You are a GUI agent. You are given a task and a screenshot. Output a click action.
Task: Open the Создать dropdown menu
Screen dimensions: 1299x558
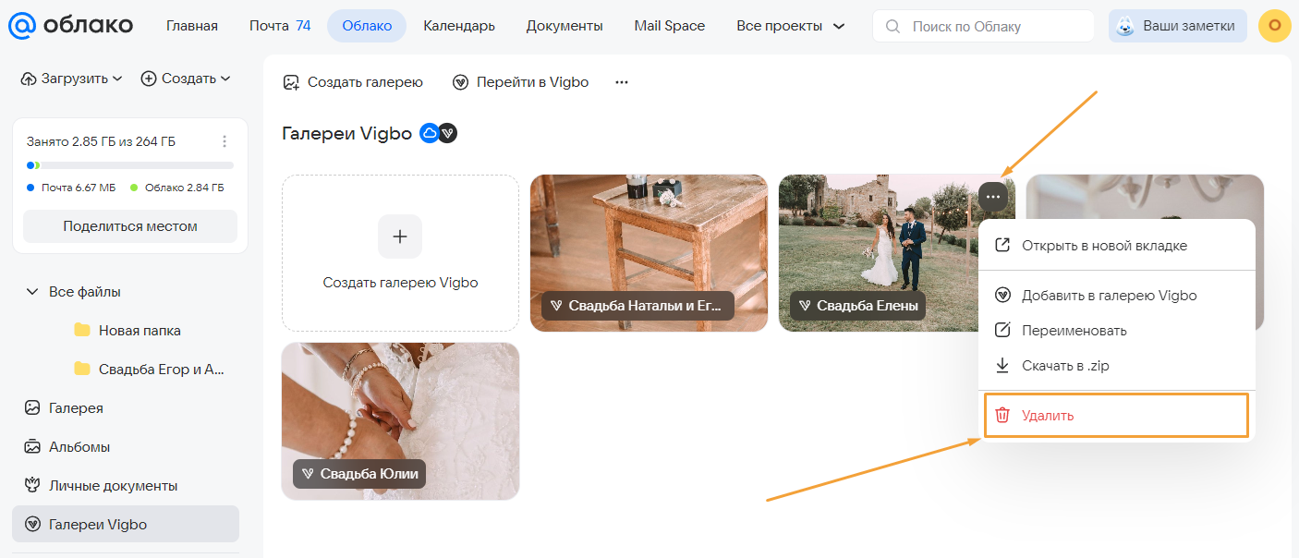pos(186,79)
